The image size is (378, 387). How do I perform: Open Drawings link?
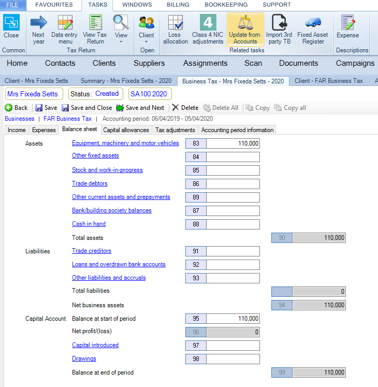(x=84, y=359)
